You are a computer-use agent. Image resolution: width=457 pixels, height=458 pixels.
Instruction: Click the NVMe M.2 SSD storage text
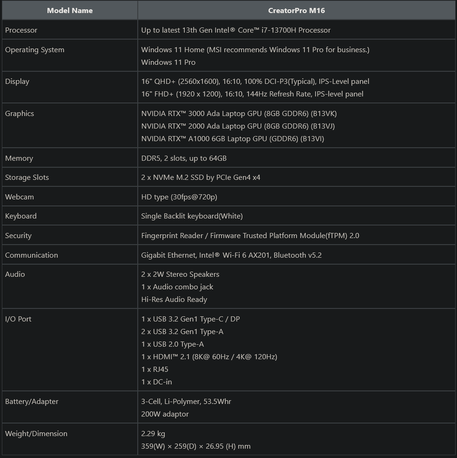[x=201, y=178]
